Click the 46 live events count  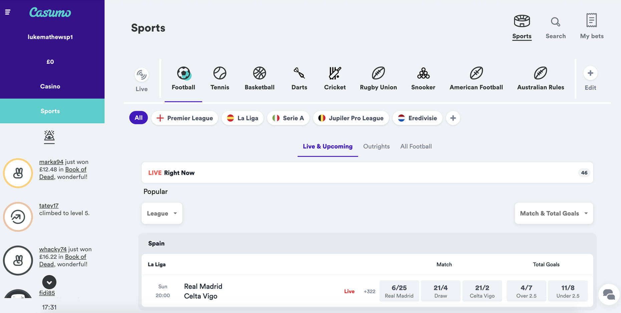[x=584, y=173]
